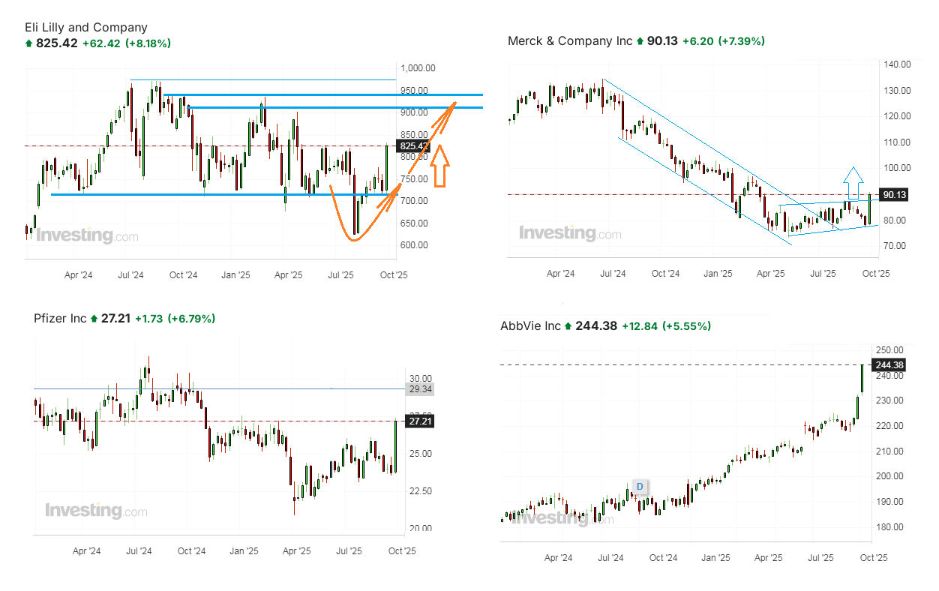This screenshot has height=591, width=939.
Task: Click the 244.38 price tag on AbbVie axis
Action: pos(890,365)
